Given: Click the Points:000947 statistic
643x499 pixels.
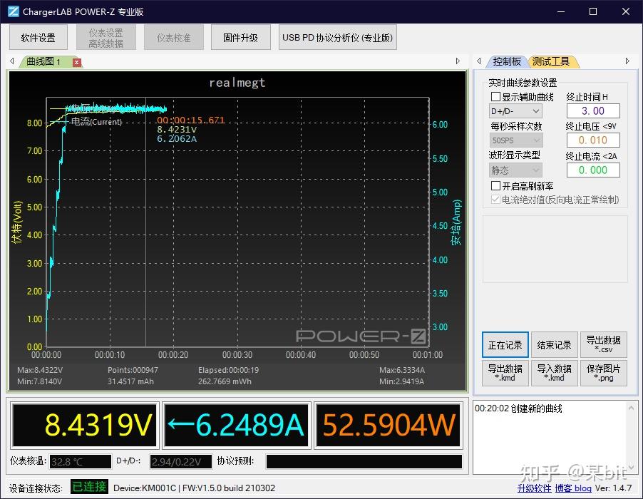Looking at the screenshot, I should point(133,370).
